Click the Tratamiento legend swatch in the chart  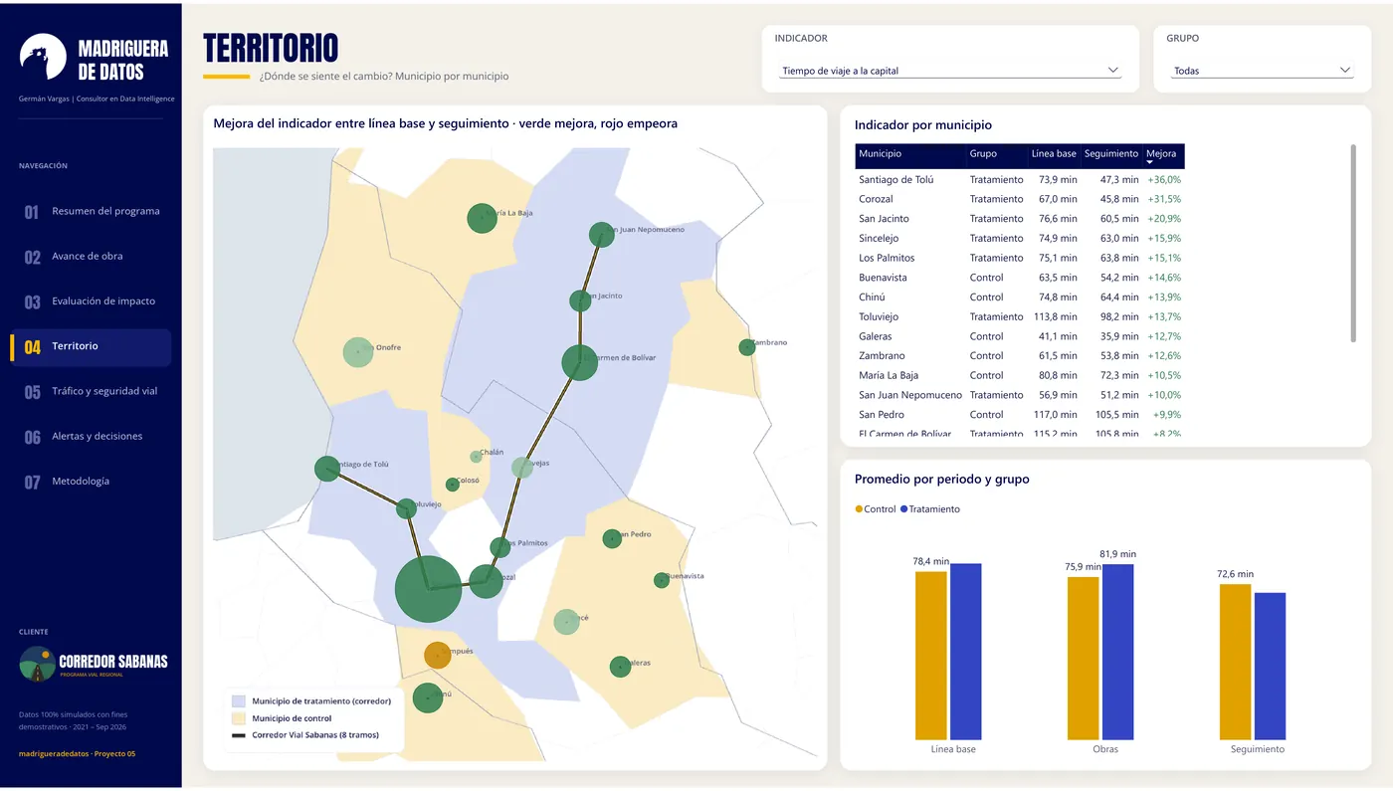pos(904,509)
